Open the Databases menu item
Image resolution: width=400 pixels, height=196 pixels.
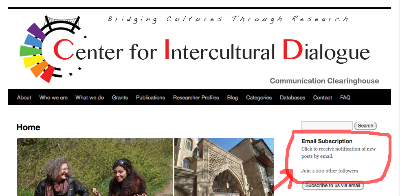point(292,98)
